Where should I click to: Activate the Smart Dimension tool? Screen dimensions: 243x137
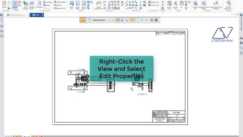pos(99,5)
